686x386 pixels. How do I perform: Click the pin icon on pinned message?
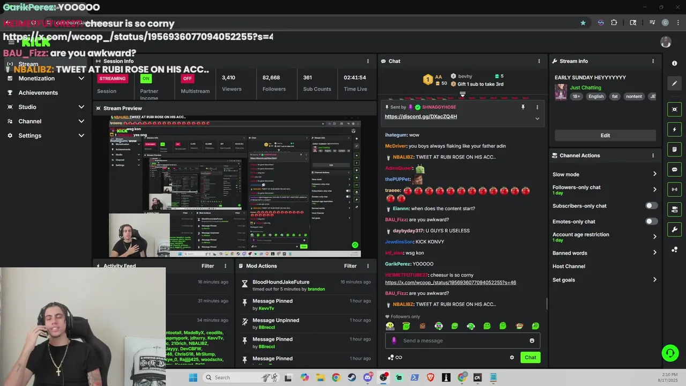[523, 107]
